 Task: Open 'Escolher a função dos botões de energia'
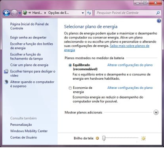point(32,46)
